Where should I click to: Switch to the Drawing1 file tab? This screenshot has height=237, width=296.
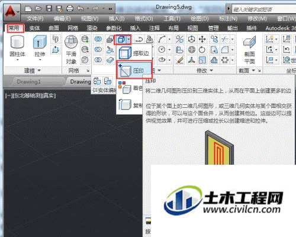(28, 82)
